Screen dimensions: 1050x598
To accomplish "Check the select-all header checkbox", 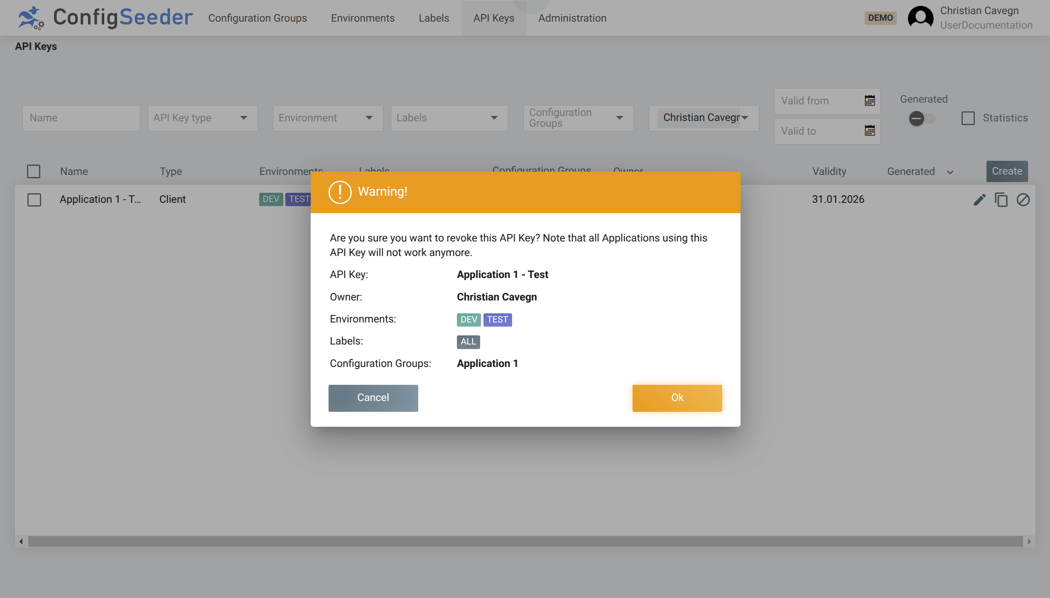I will pos(34,171).
